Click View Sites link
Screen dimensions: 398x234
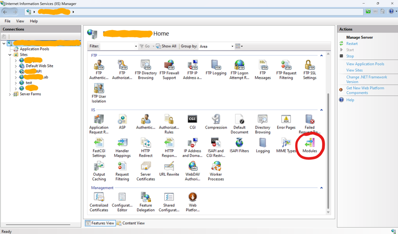[x=354, y=70]
